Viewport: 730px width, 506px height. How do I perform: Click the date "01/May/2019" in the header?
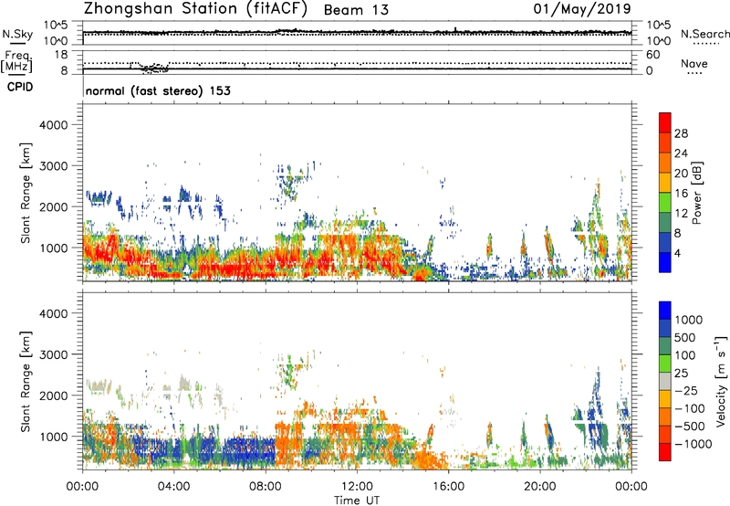click(x=582, y=9)
